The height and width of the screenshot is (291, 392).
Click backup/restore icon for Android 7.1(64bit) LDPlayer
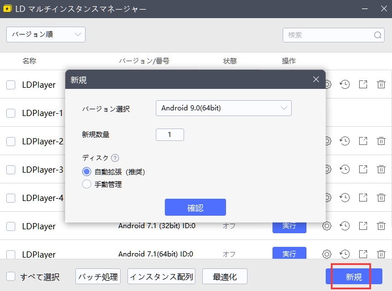pyautogui.click(x=344, y=254)
